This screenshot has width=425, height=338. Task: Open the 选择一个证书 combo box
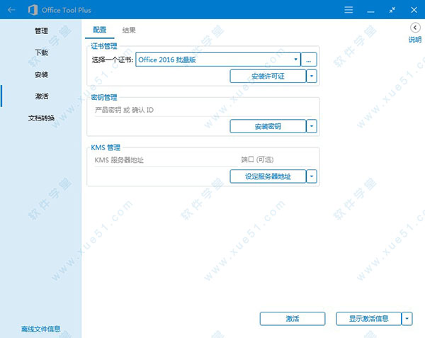click(218, 60)
